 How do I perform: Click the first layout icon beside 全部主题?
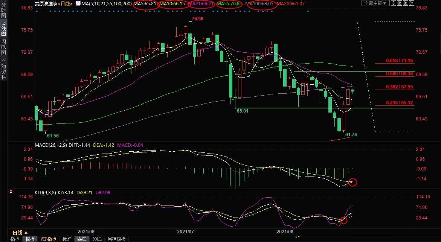[x=393, y=3]
